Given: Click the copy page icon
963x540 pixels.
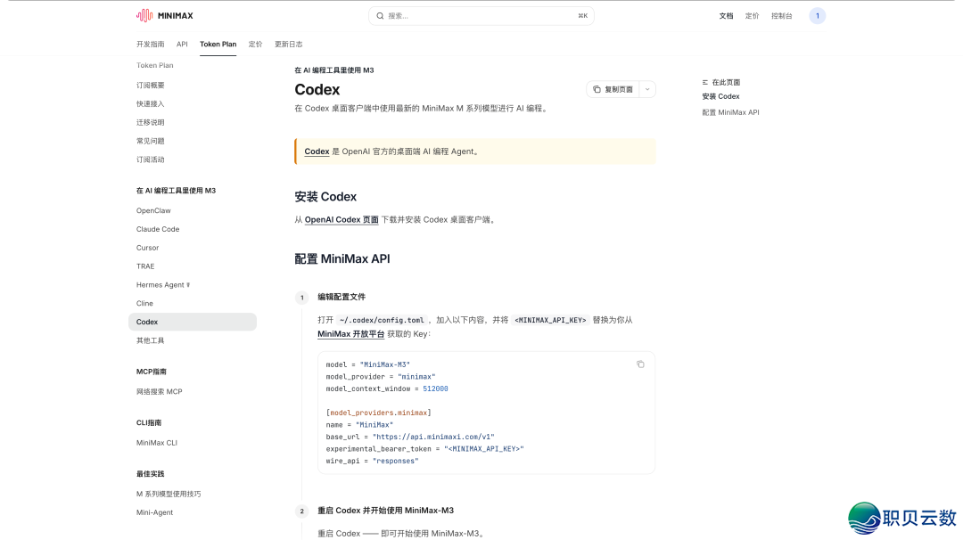Looking at the screenshot, I should point(597,90).
